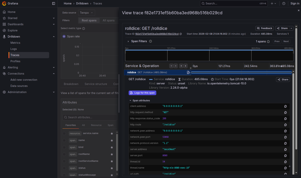Click the Span Filters info icon
The image size is (301, 178).
pyautogui.click(x=150, y=41)
